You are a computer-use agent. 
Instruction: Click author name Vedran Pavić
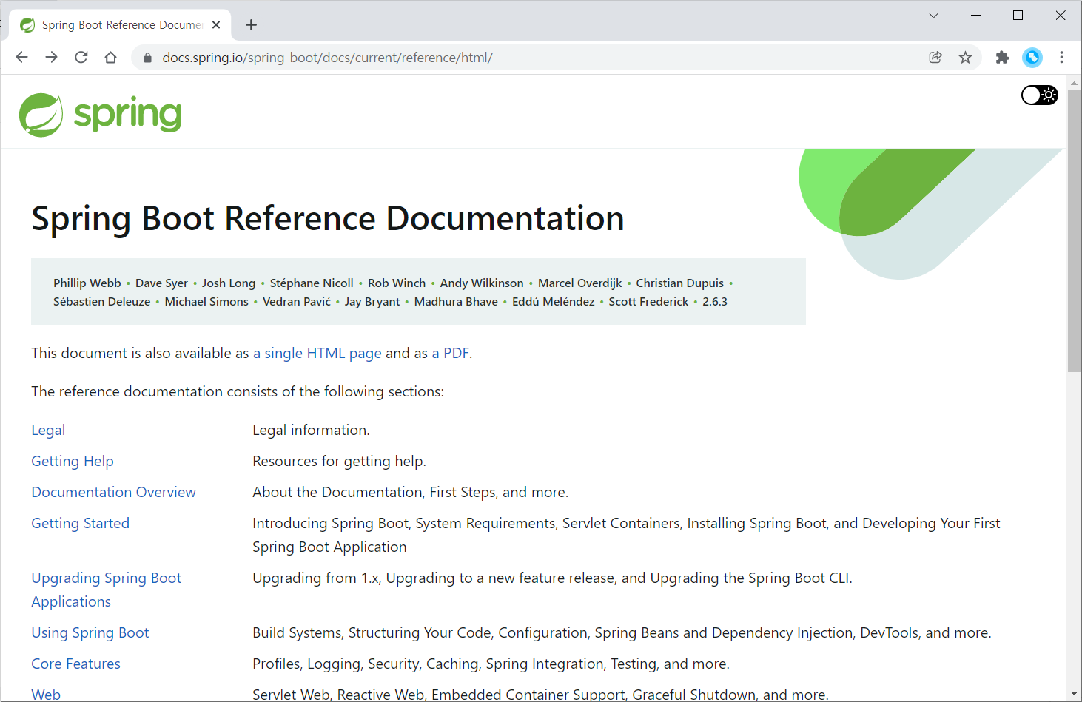pyautogui.click(x=297, y=302)
